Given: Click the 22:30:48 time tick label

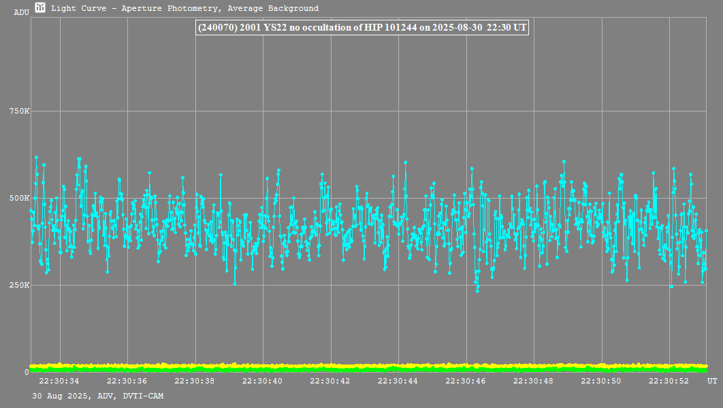Looking at the screenshot, I should click(534, 381).
